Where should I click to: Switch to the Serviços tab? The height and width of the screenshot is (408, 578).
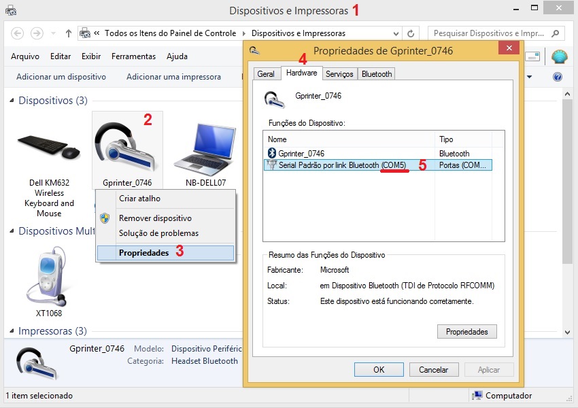click(339, 74)
